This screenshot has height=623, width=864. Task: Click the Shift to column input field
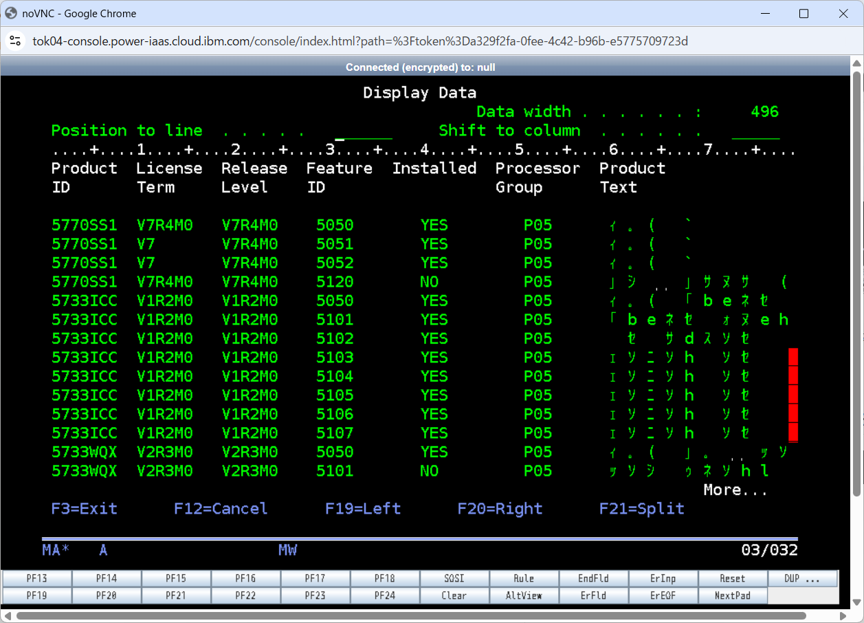(x=755, y=131)
